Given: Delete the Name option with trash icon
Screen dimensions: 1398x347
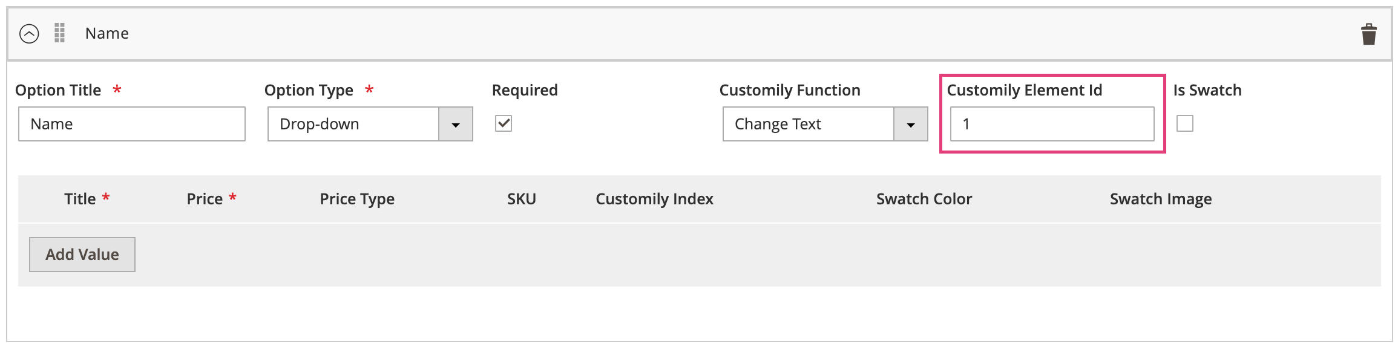Looking at the screenshot, I should [1369, 34].
